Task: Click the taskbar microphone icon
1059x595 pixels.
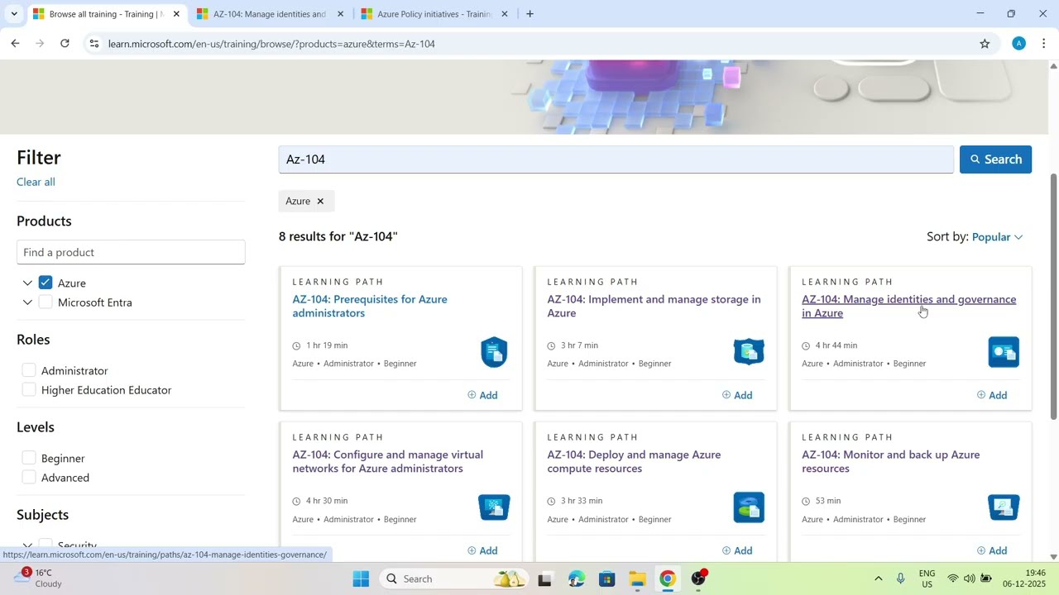Action: click(x=900, y=578)
